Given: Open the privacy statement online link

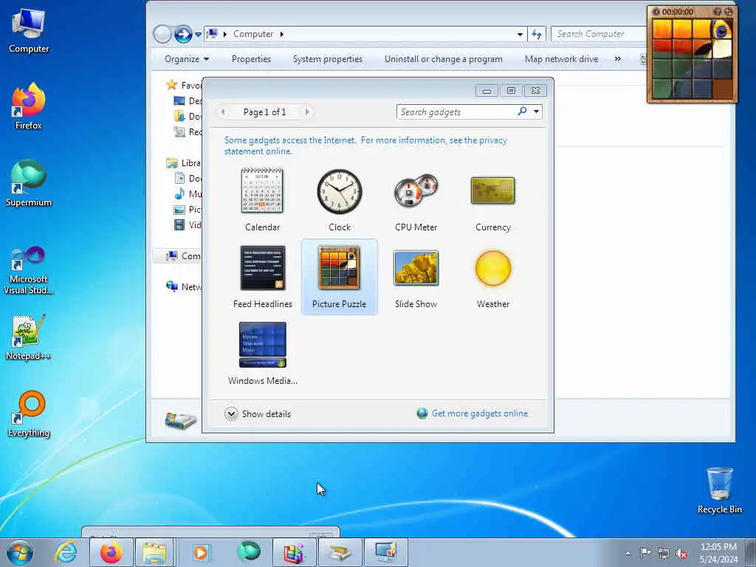Looking at the screenshot, I should click(365, 145).
